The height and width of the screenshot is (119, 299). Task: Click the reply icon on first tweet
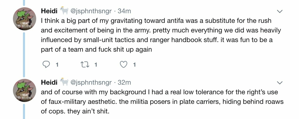coord(45,65)
